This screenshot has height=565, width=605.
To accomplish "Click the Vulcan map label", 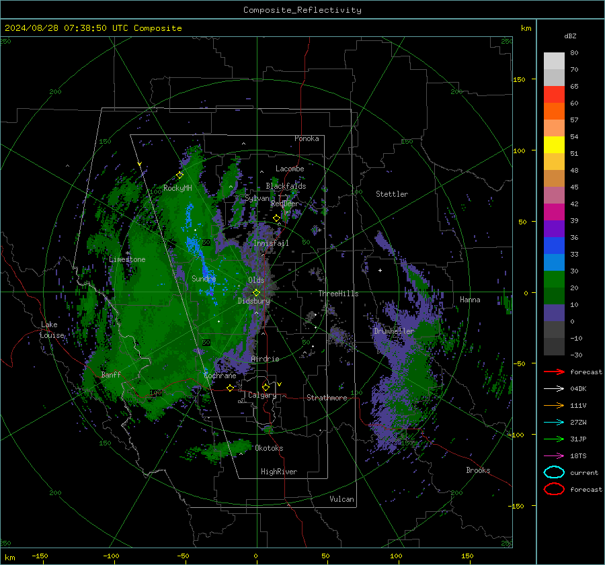I will pos(341,499).
